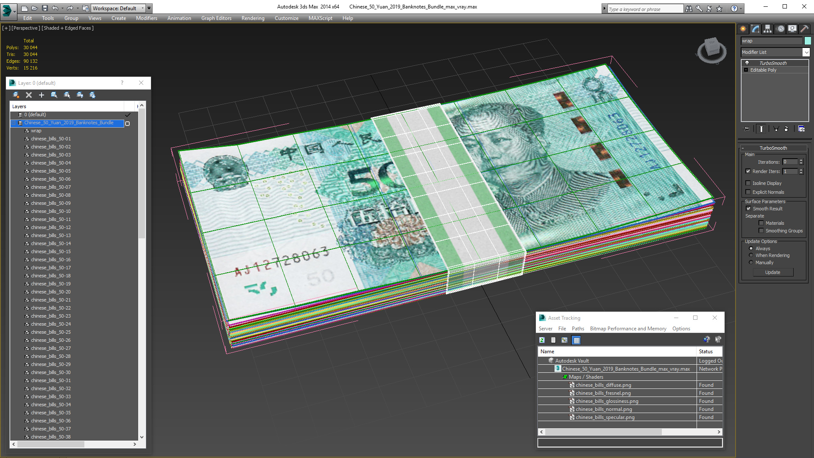Click the [Shaded + Edged Faces] viewport label
This screenshot has height=458, width=814.
[x=67, y=28]
